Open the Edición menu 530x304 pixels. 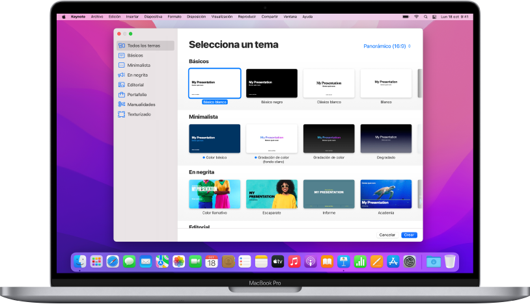pyautogui.click(x=115, y=16)
